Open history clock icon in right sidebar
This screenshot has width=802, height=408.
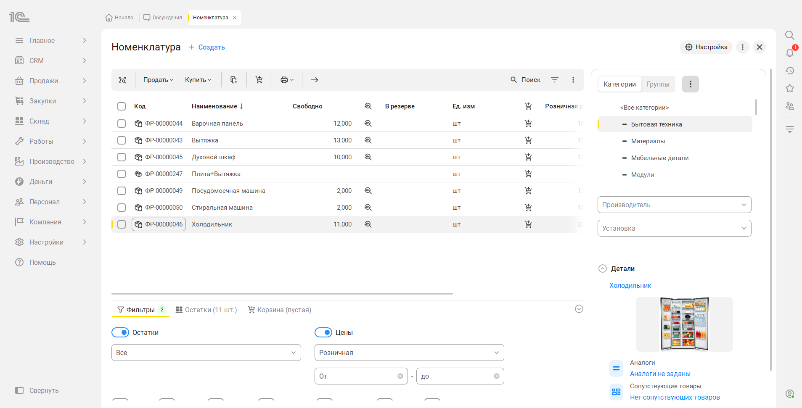pos(790,71)
